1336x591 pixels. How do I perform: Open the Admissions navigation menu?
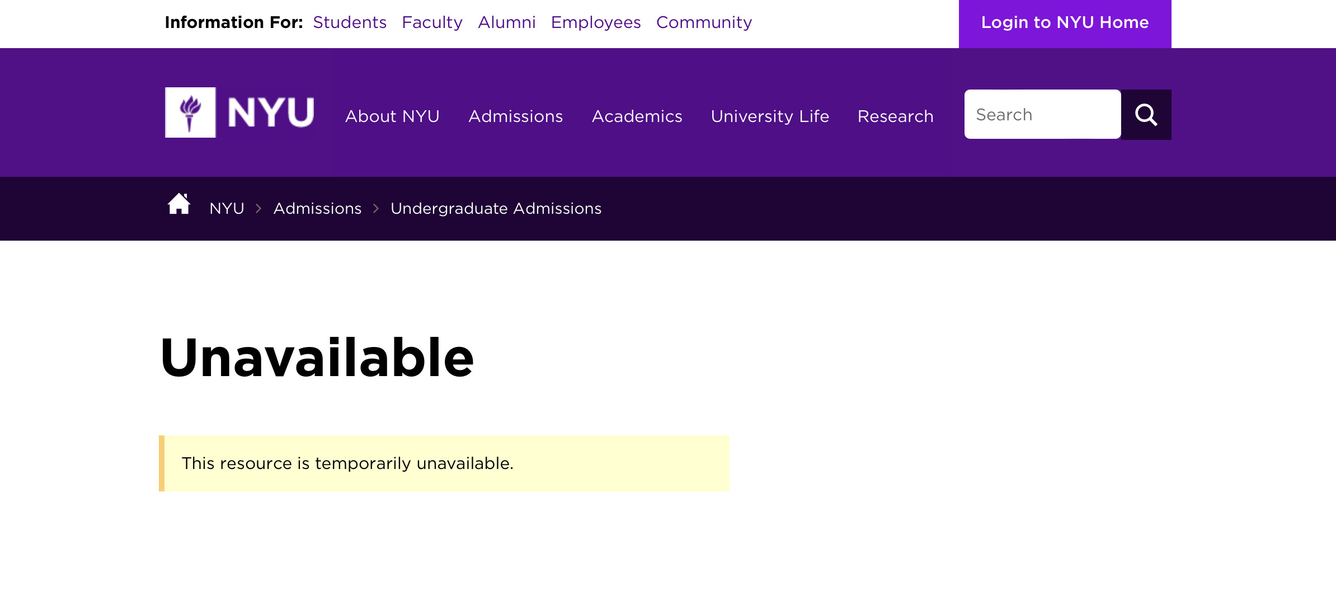pos(515,116)
